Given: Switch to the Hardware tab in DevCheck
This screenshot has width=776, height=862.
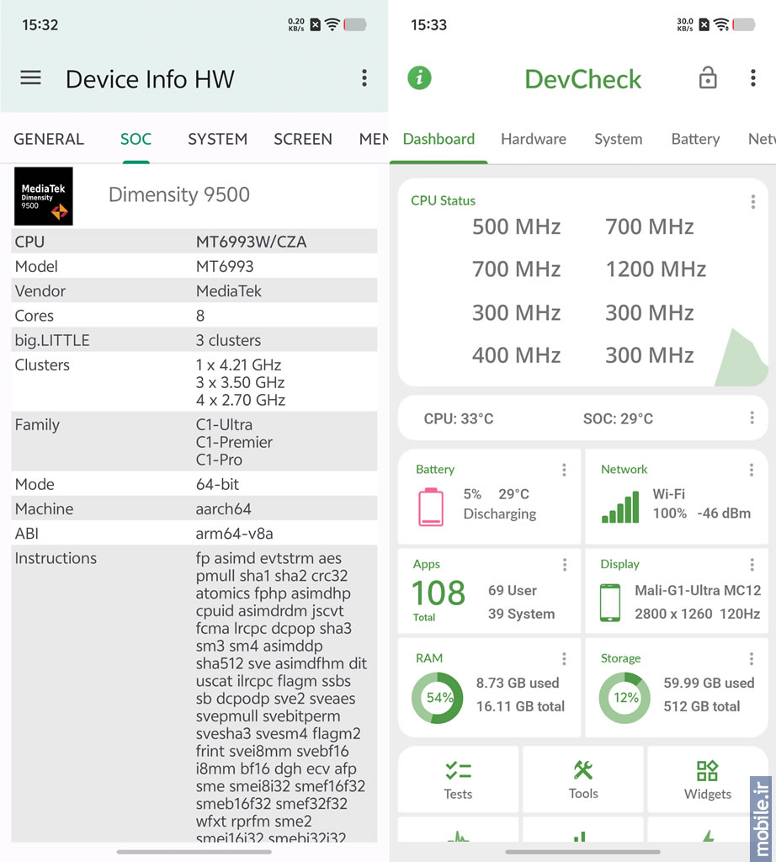Looking at the screenshot, I should point(533,139).
